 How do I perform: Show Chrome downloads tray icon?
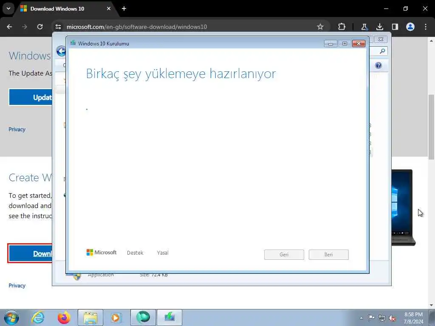tap(379, 27)
